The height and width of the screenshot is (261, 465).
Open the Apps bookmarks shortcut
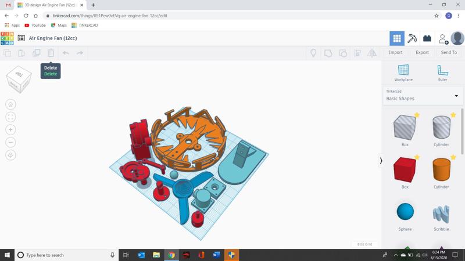12,26
